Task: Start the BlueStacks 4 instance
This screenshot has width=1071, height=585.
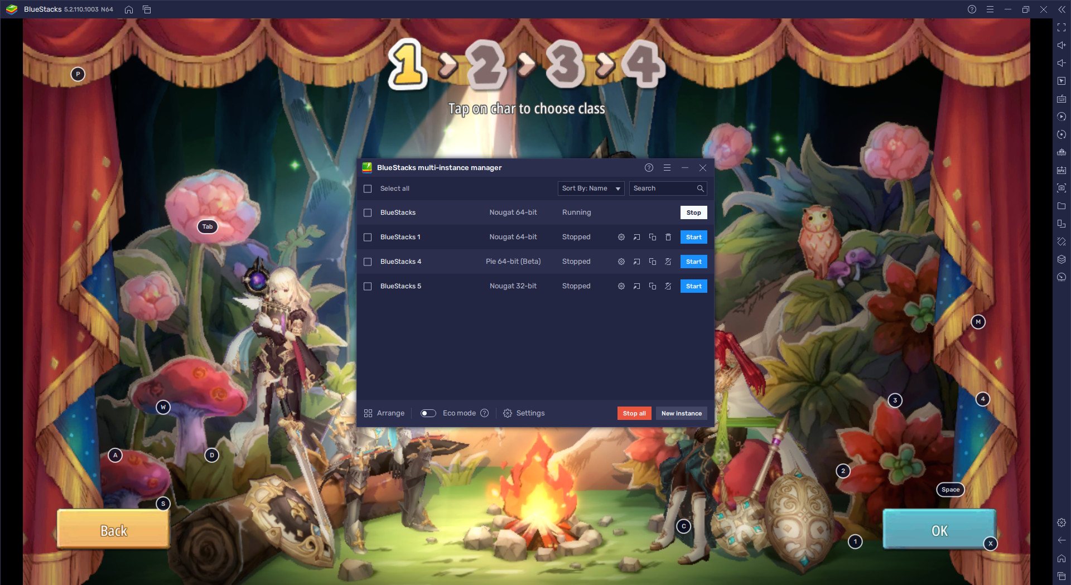Action: pyautogui.click(x=693, y=262)
